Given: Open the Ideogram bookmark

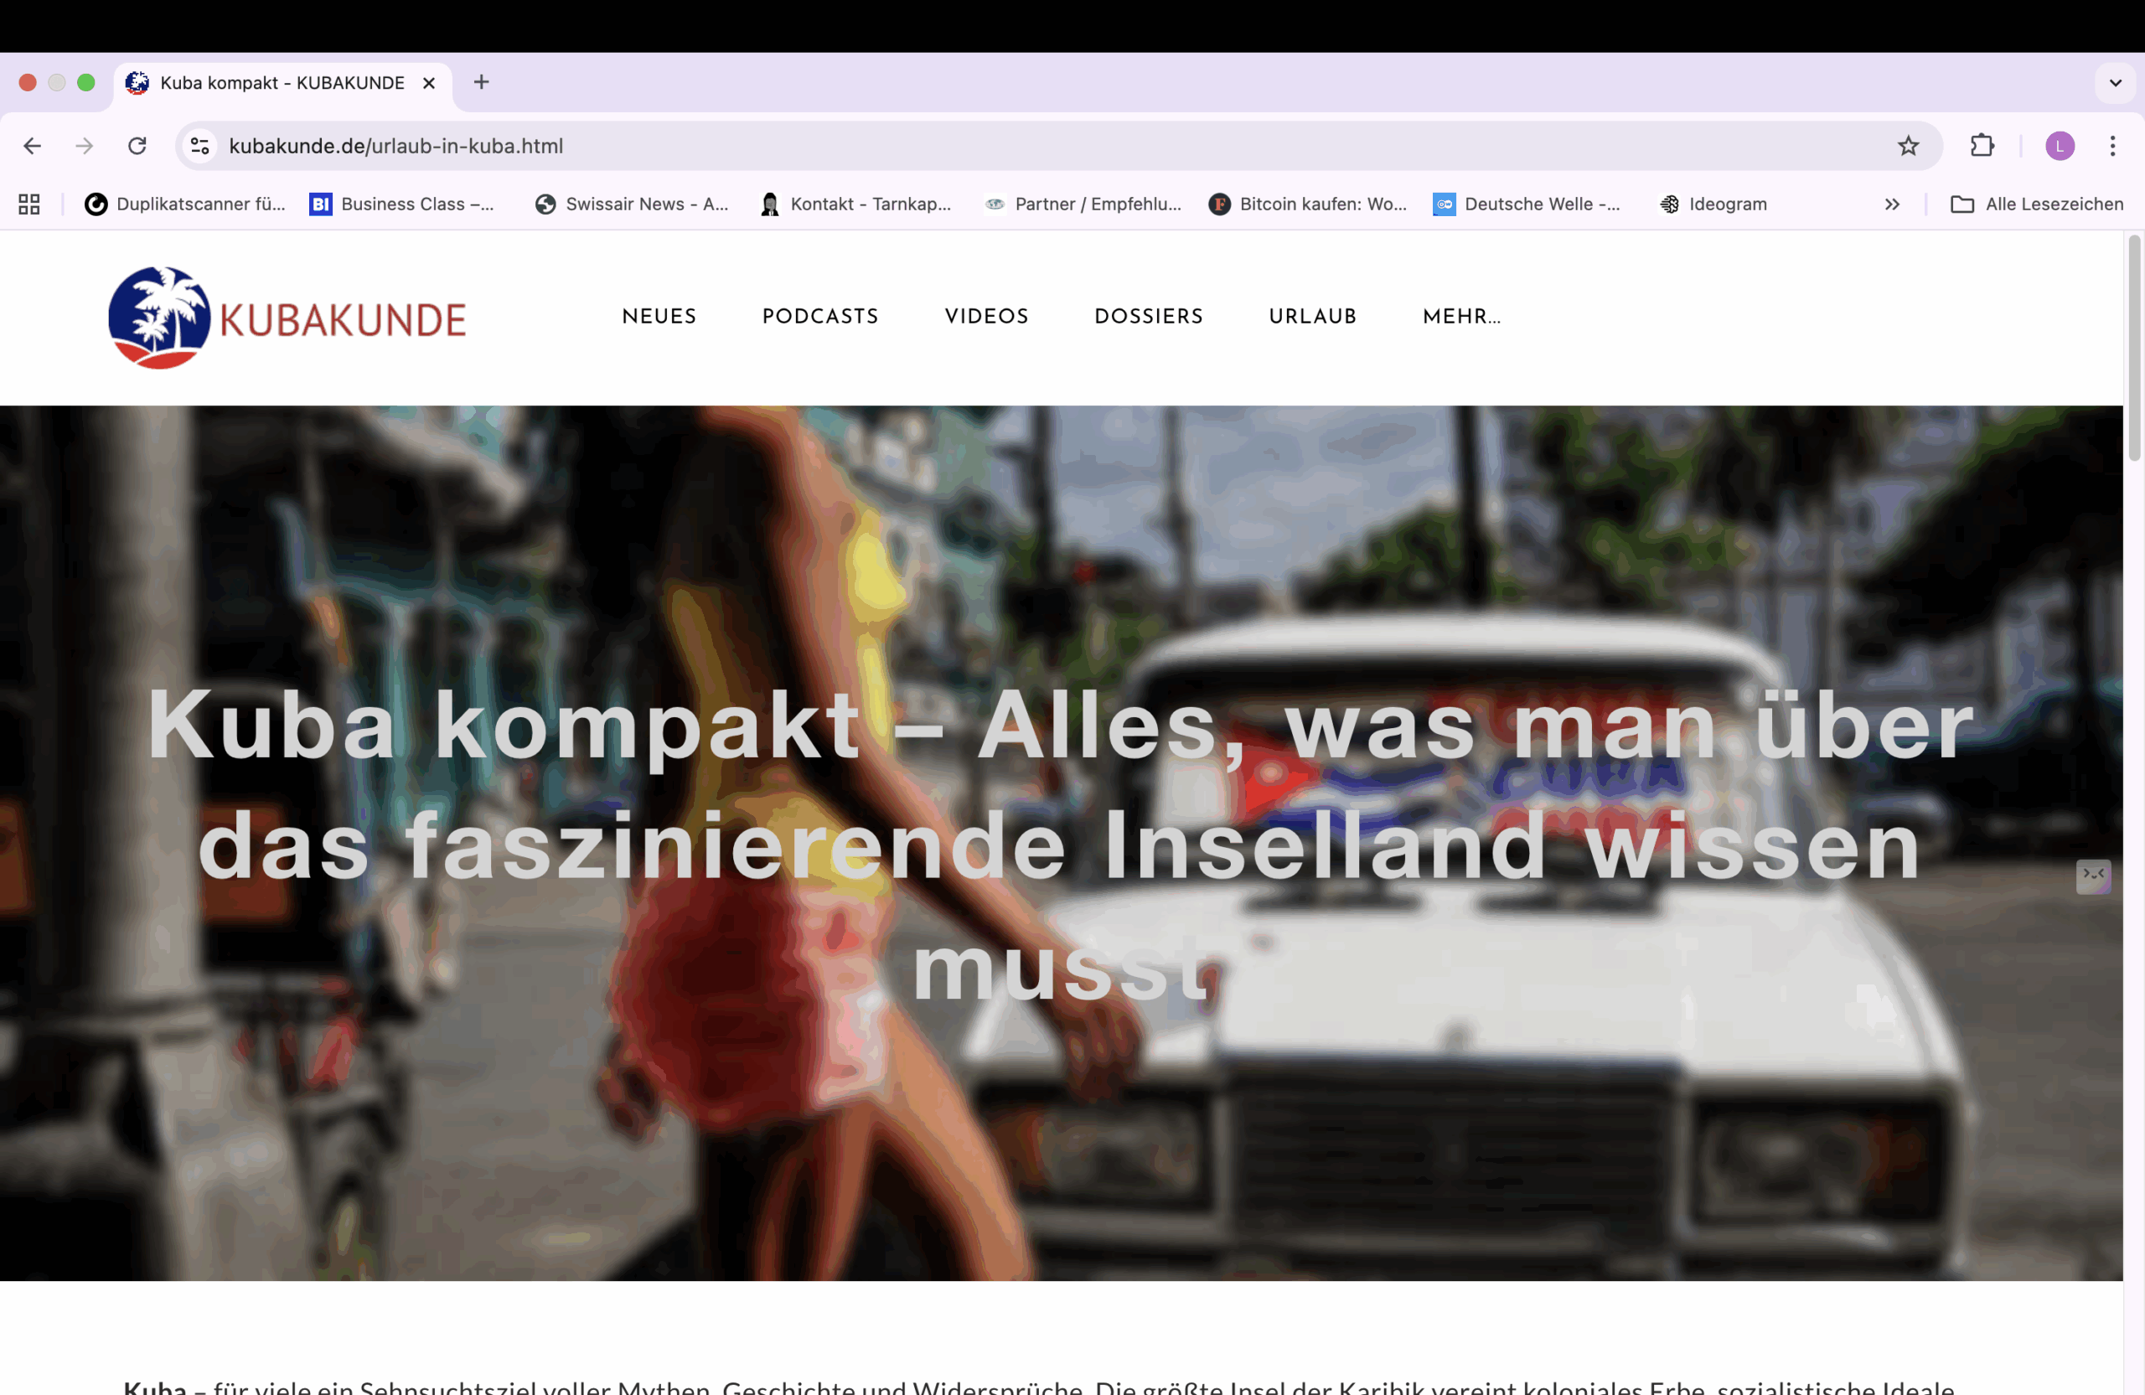Looking at the screenshot, I should click(1713, 204).
